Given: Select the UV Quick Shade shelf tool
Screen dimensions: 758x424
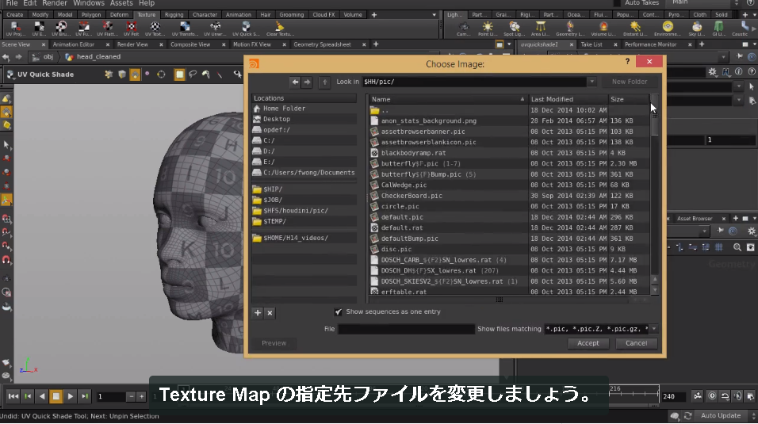Looking at the screenshot, I should [x=246, y=28].
